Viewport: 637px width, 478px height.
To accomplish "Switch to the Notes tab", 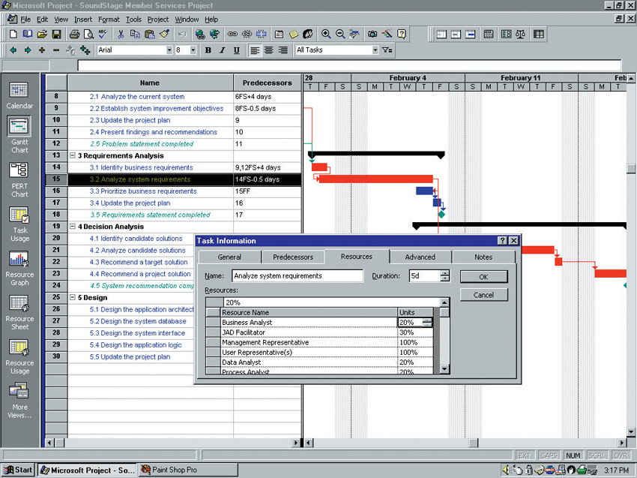I will point(483,257).
